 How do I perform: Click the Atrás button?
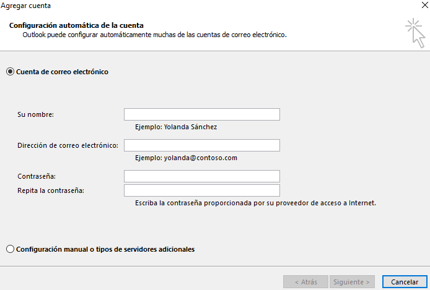click(306, 282)
